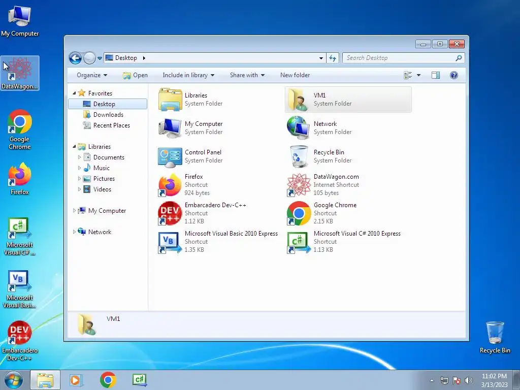Select Recycle Bin on the desktop
The image size is (520, 390).
pos(495,337)
